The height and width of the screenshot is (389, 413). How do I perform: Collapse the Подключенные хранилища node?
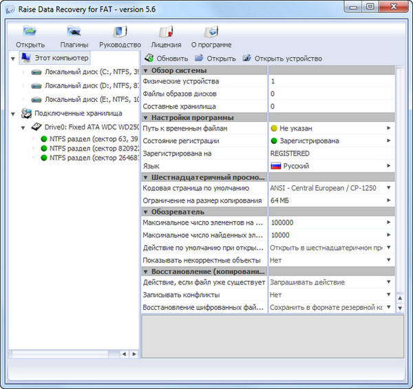point(14,113)
